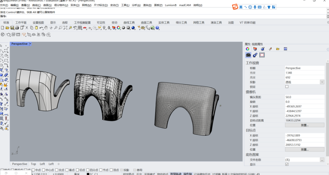Click the red car Set View icon
329x175 pixels.
click(x=85, y=28)
